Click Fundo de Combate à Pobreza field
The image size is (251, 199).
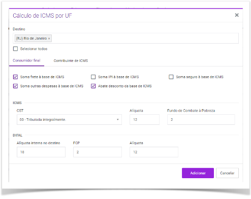pyautogui.click(x=201, y=120)
